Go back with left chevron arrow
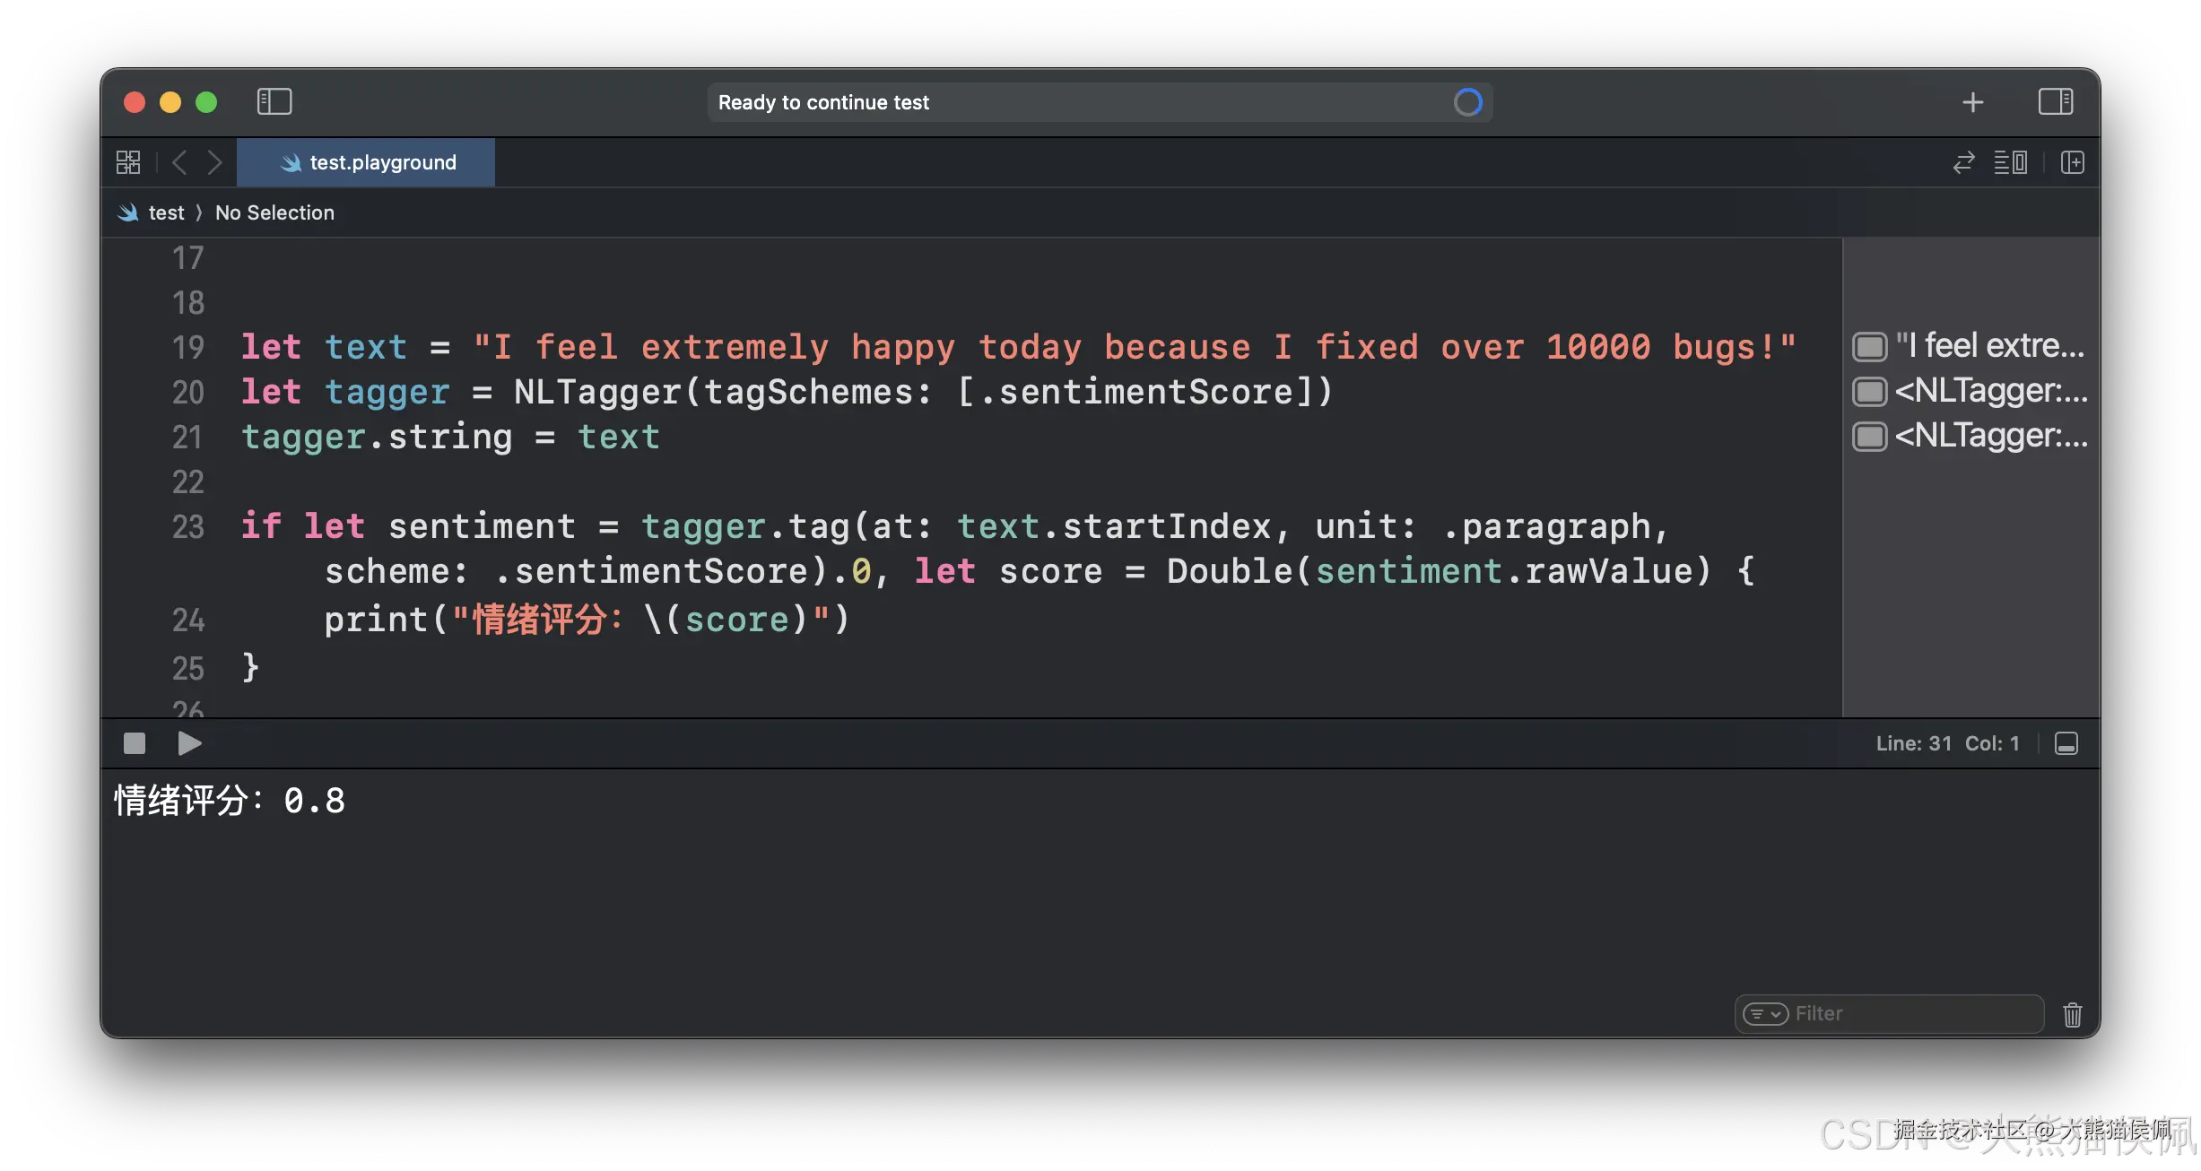This screenshot has width=2201, height=1171. point(179,162)
